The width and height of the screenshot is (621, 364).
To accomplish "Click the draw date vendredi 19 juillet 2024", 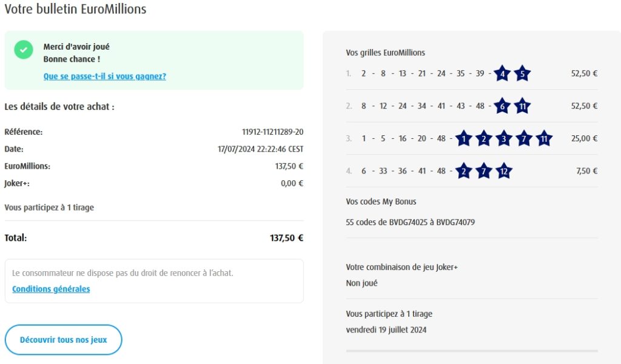I will pos(386,330).
